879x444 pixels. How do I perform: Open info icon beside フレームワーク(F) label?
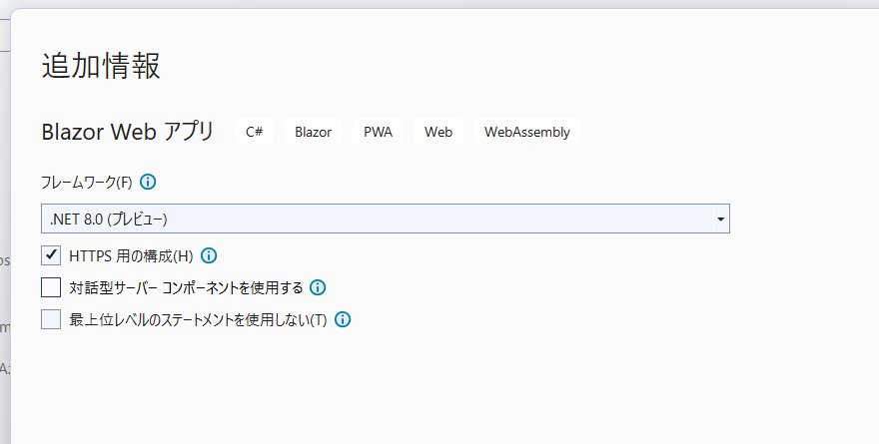tap(148, 182)
